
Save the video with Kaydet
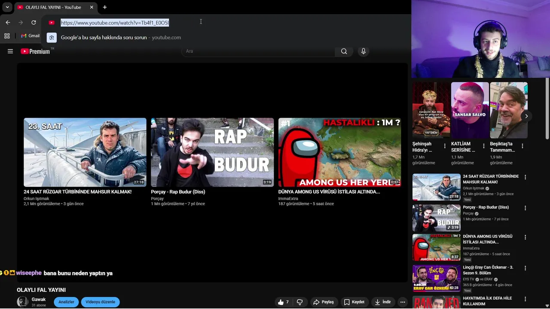point(354,302)
